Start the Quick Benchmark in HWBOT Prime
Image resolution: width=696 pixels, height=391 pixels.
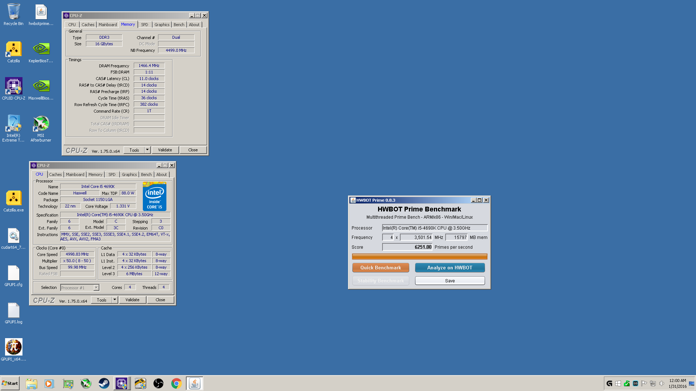click(x=381, y=268)
